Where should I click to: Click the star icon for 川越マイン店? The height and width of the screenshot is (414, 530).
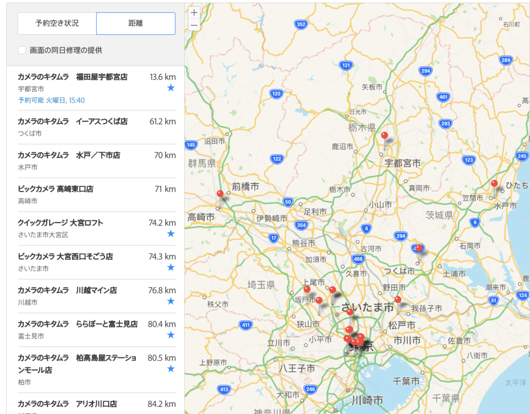coord(171,301)
